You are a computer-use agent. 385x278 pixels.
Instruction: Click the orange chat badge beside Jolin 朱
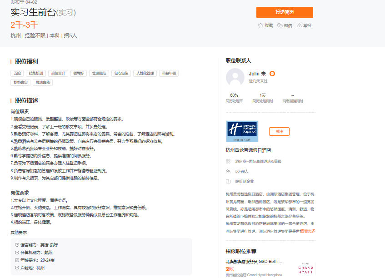[x=272, y=74]
